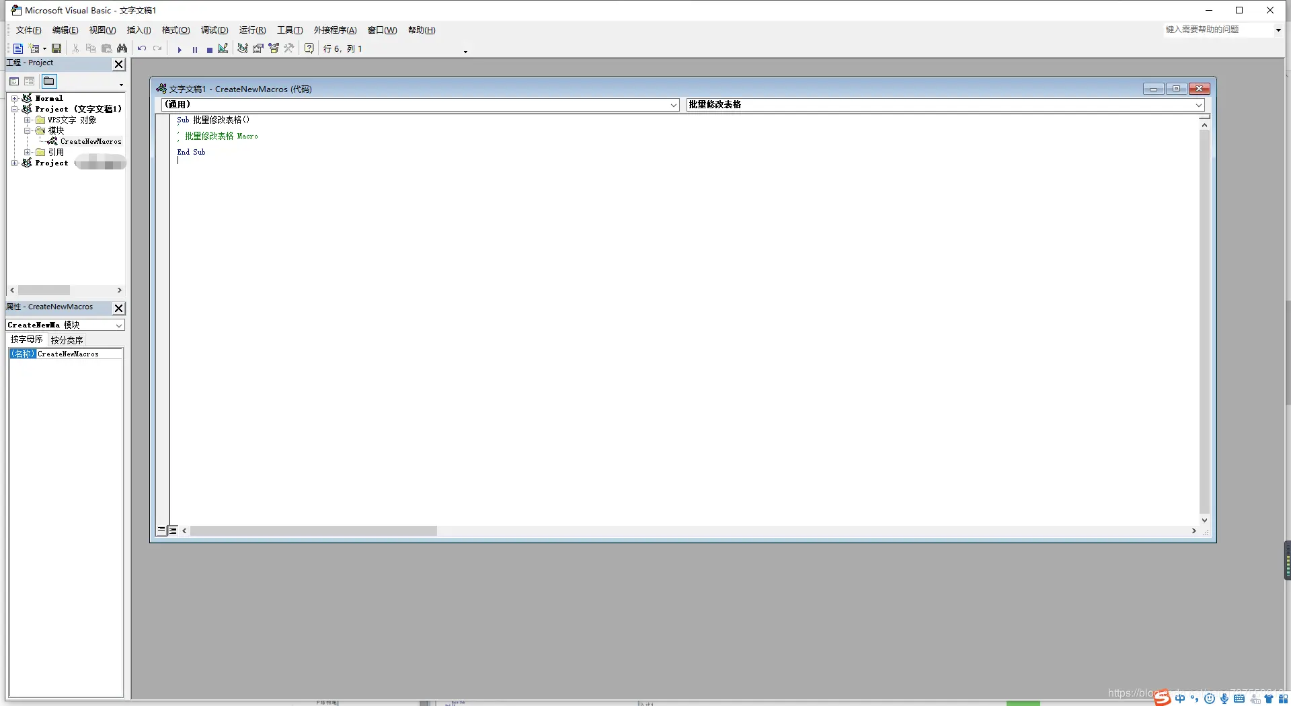Expand the Normal project node
The image size is (1291, 706).
click(14, 98)
